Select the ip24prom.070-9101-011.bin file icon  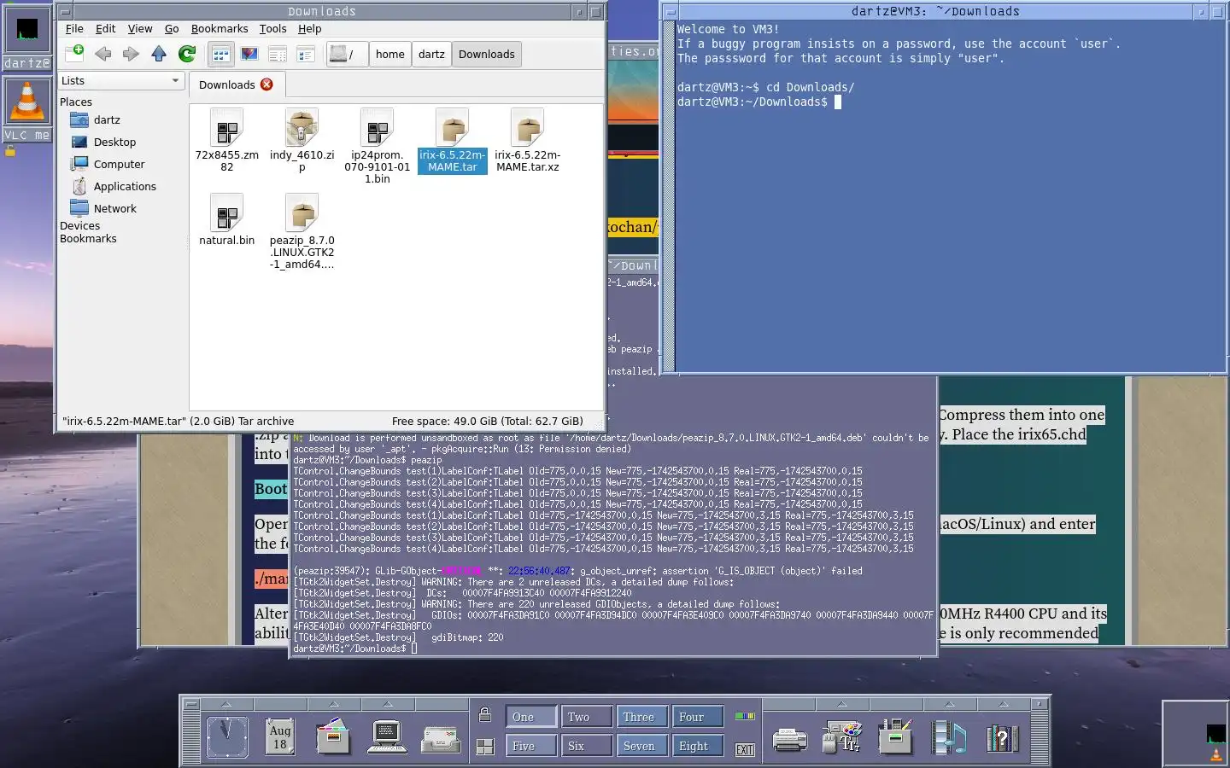(377, 128)
